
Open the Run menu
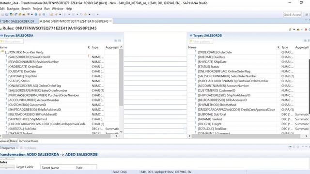click(47, 9)
